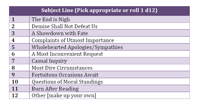Click number cell 9 in first column
This screenshot has height=105, width=201.
click(19, 75)
